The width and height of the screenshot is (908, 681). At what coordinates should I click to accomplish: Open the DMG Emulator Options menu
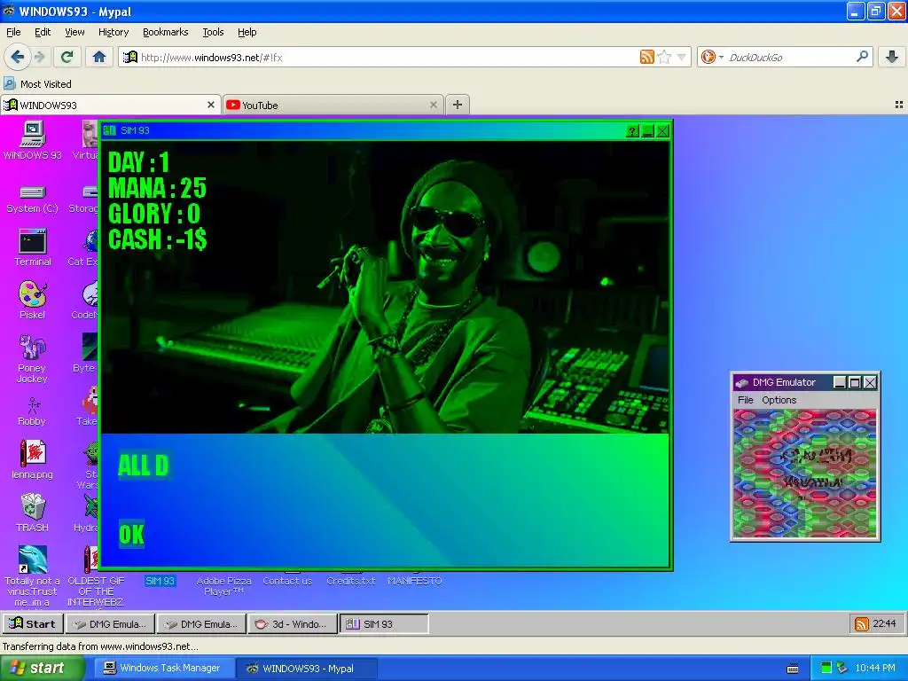pyautogui.click(x=779, y=400)
